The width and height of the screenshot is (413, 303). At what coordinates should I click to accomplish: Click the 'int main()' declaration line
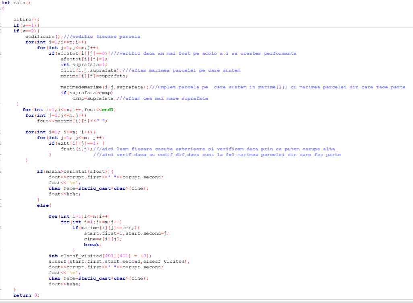(16, 3)
